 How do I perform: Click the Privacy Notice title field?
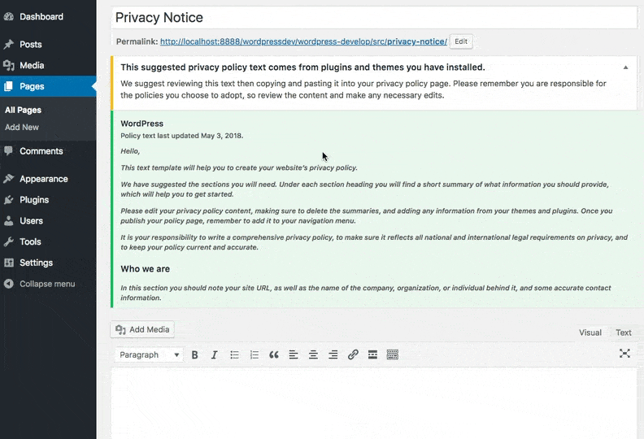click(374, 18)
